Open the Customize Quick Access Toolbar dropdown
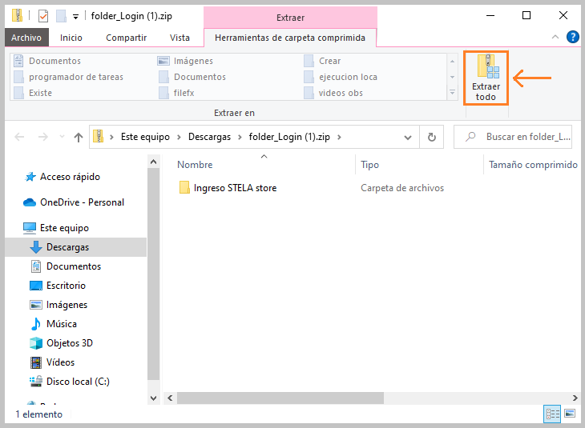Image resolution: width=585 pixels, height=428 pixels. (76, 16)
